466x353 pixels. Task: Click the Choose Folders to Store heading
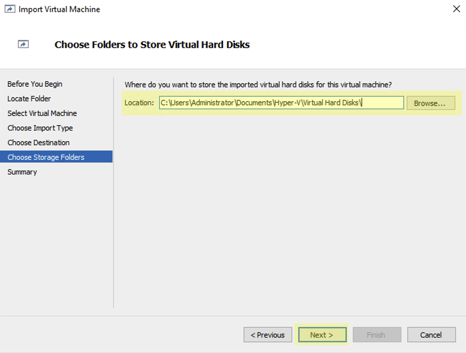point(152,45)
